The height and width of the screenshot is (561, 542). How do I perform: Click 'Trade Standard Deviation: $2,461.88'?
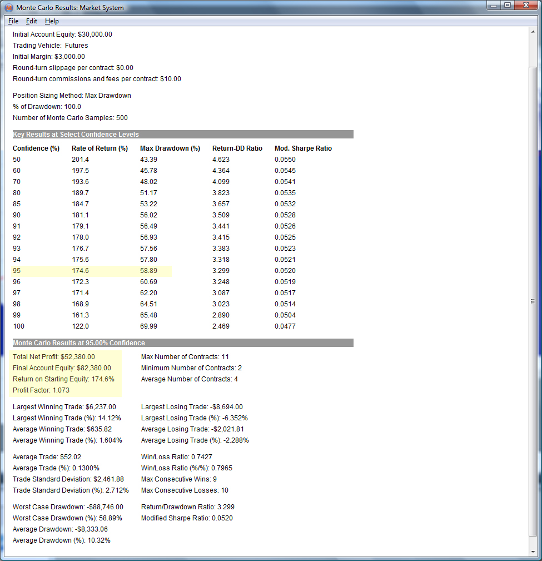coord(68,479)
